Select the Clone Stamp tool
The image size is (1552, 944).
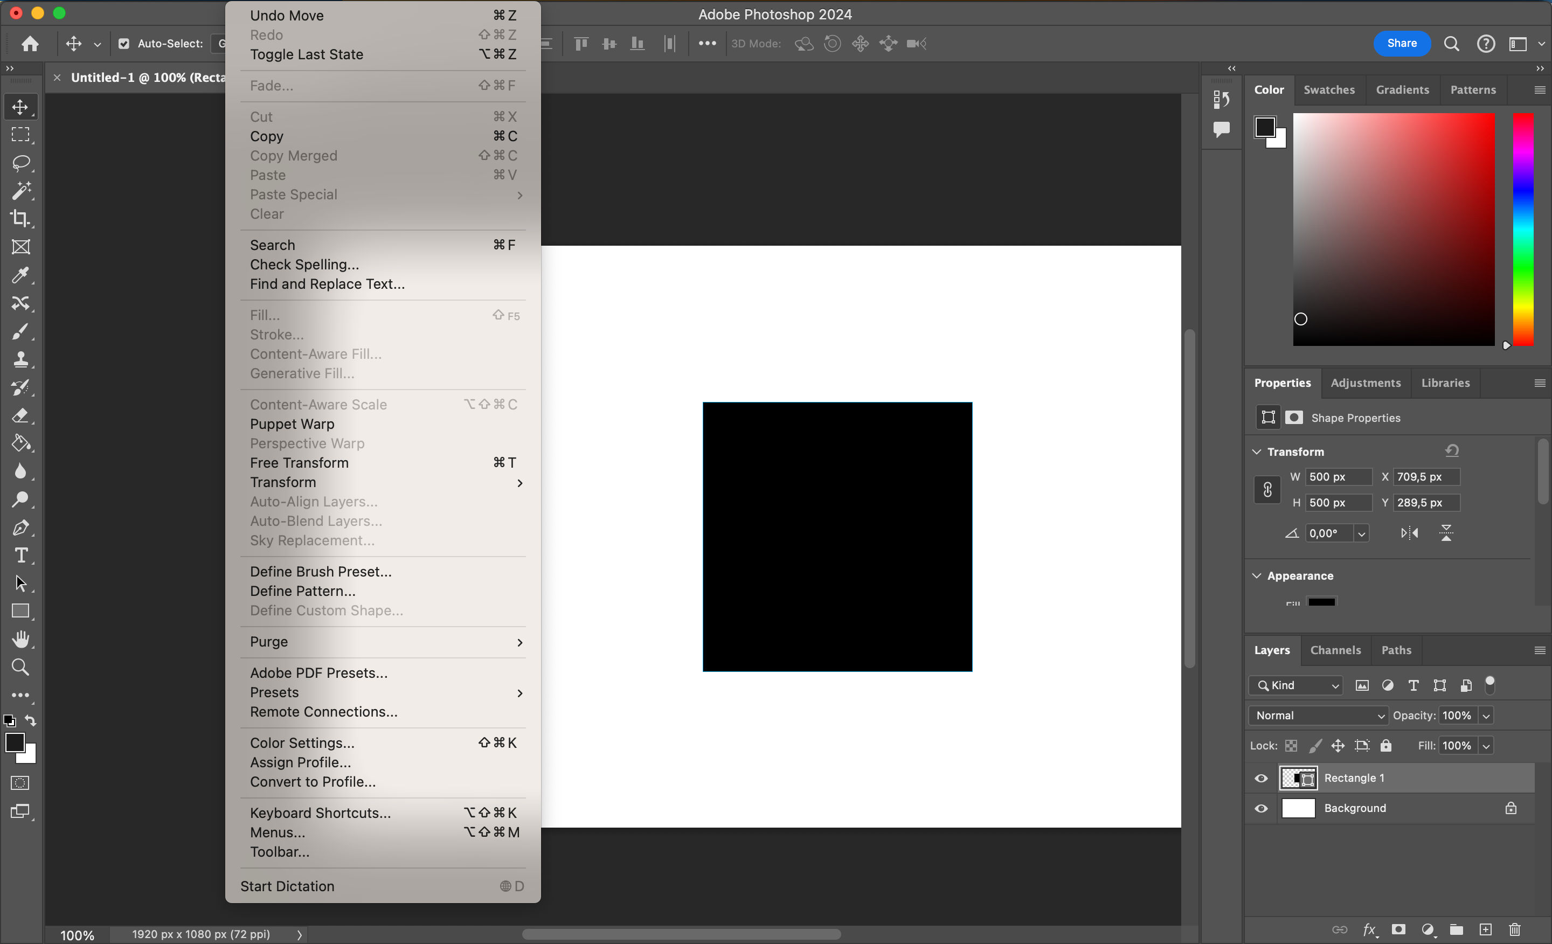(21, 359)
